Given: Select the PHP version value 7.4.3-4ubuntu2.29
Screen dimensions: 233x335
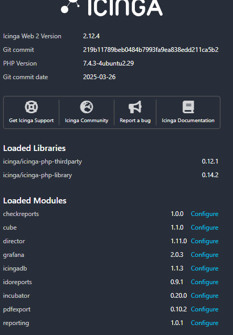Looking at the screenshot, I should (109, 63).
